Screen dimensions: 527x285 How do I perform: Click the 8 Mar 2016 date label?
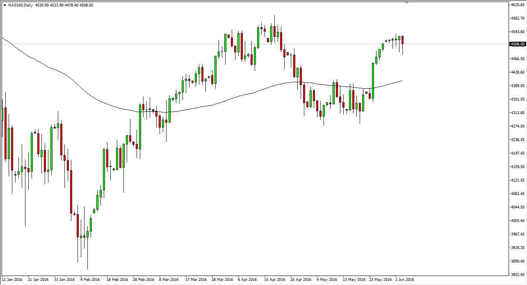(x=169, y=280)
